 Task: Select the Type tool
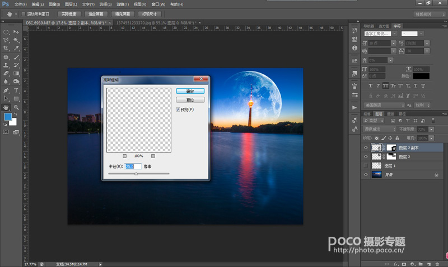[x=16, y=90]
